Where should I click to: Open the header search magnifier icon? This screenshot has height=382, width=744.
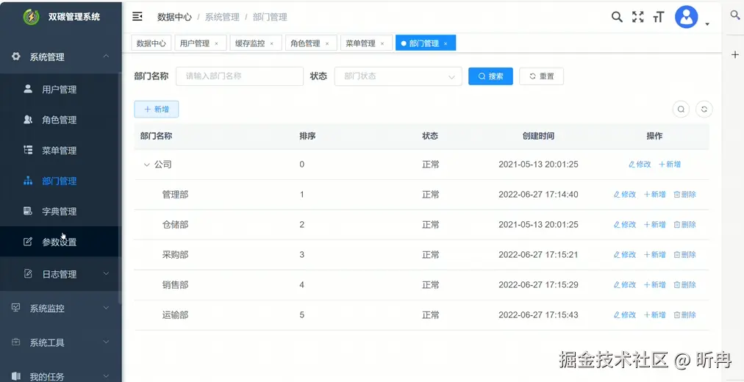tap(616, 17)
